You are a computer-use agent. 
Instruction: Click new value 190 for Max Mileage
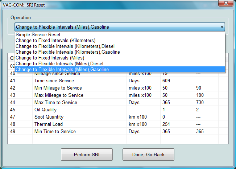200,95
